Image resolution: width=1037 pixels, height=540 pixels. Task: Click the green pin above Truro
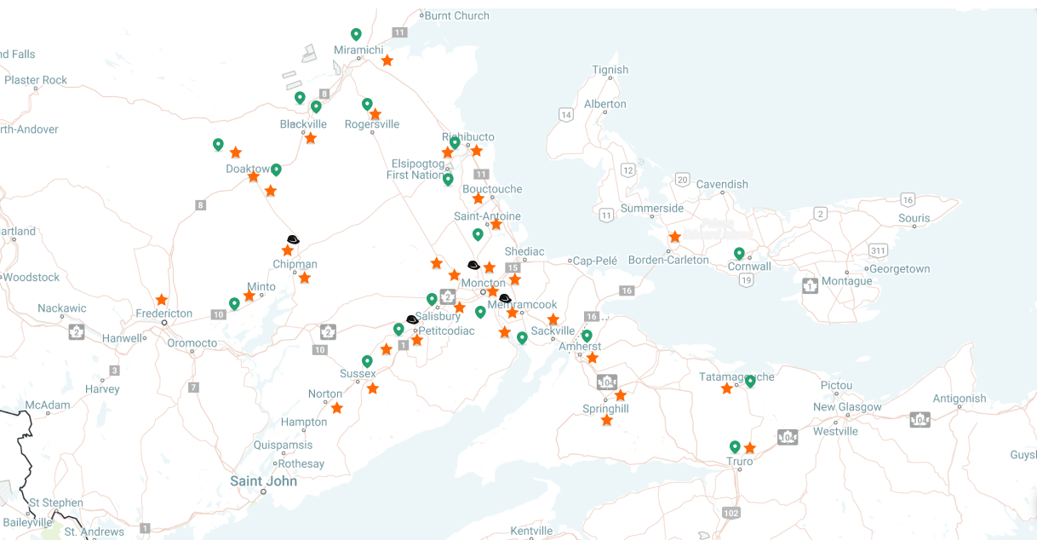(x=735, y=446)
